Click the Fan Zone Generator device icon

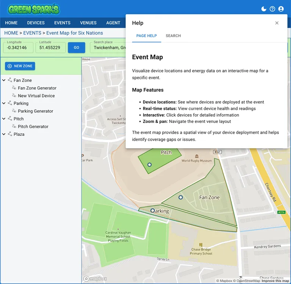14,88
